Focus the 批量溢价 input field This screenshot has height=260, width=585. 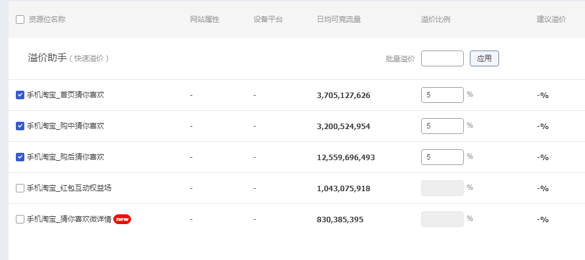coord(442,58)
